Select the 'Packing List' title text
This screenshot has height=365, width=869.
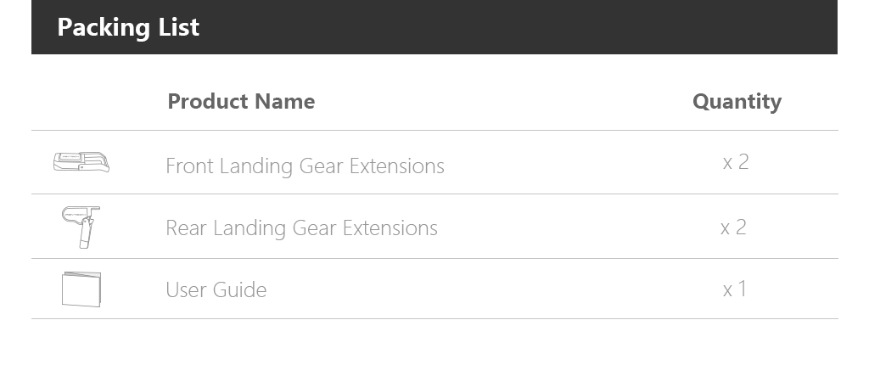click(128, 27)
